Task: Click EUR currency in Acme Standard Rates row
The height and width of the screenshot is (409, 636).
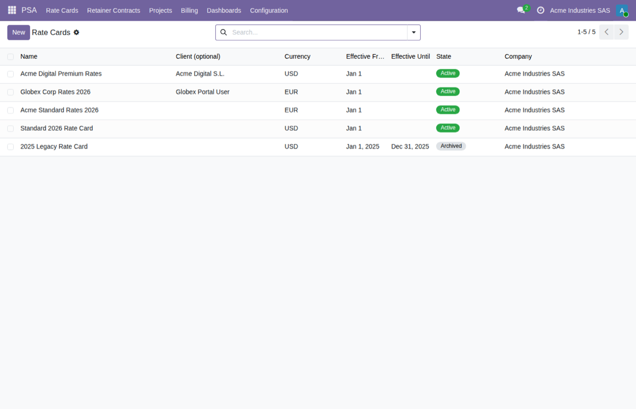Action: coord(291,110)
